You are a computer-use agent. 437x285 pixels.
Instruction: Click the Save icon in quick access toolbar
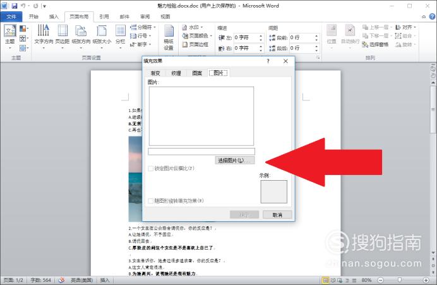pos(15,5)
